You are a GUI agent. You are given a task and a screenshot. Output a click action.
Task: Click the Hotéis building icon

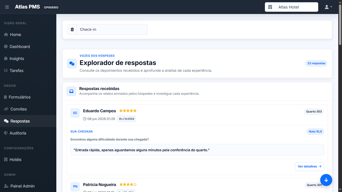click(6, 159)
